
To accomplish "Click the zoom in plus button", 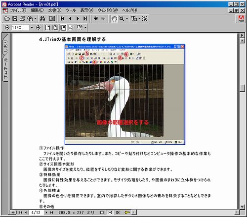I will [x=38, y=27].
